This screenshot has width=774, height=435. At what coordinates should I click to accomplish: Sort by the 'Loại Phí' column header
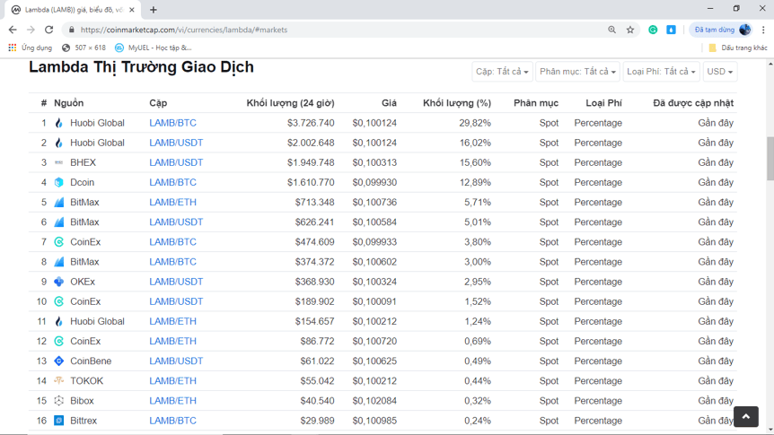603,102
